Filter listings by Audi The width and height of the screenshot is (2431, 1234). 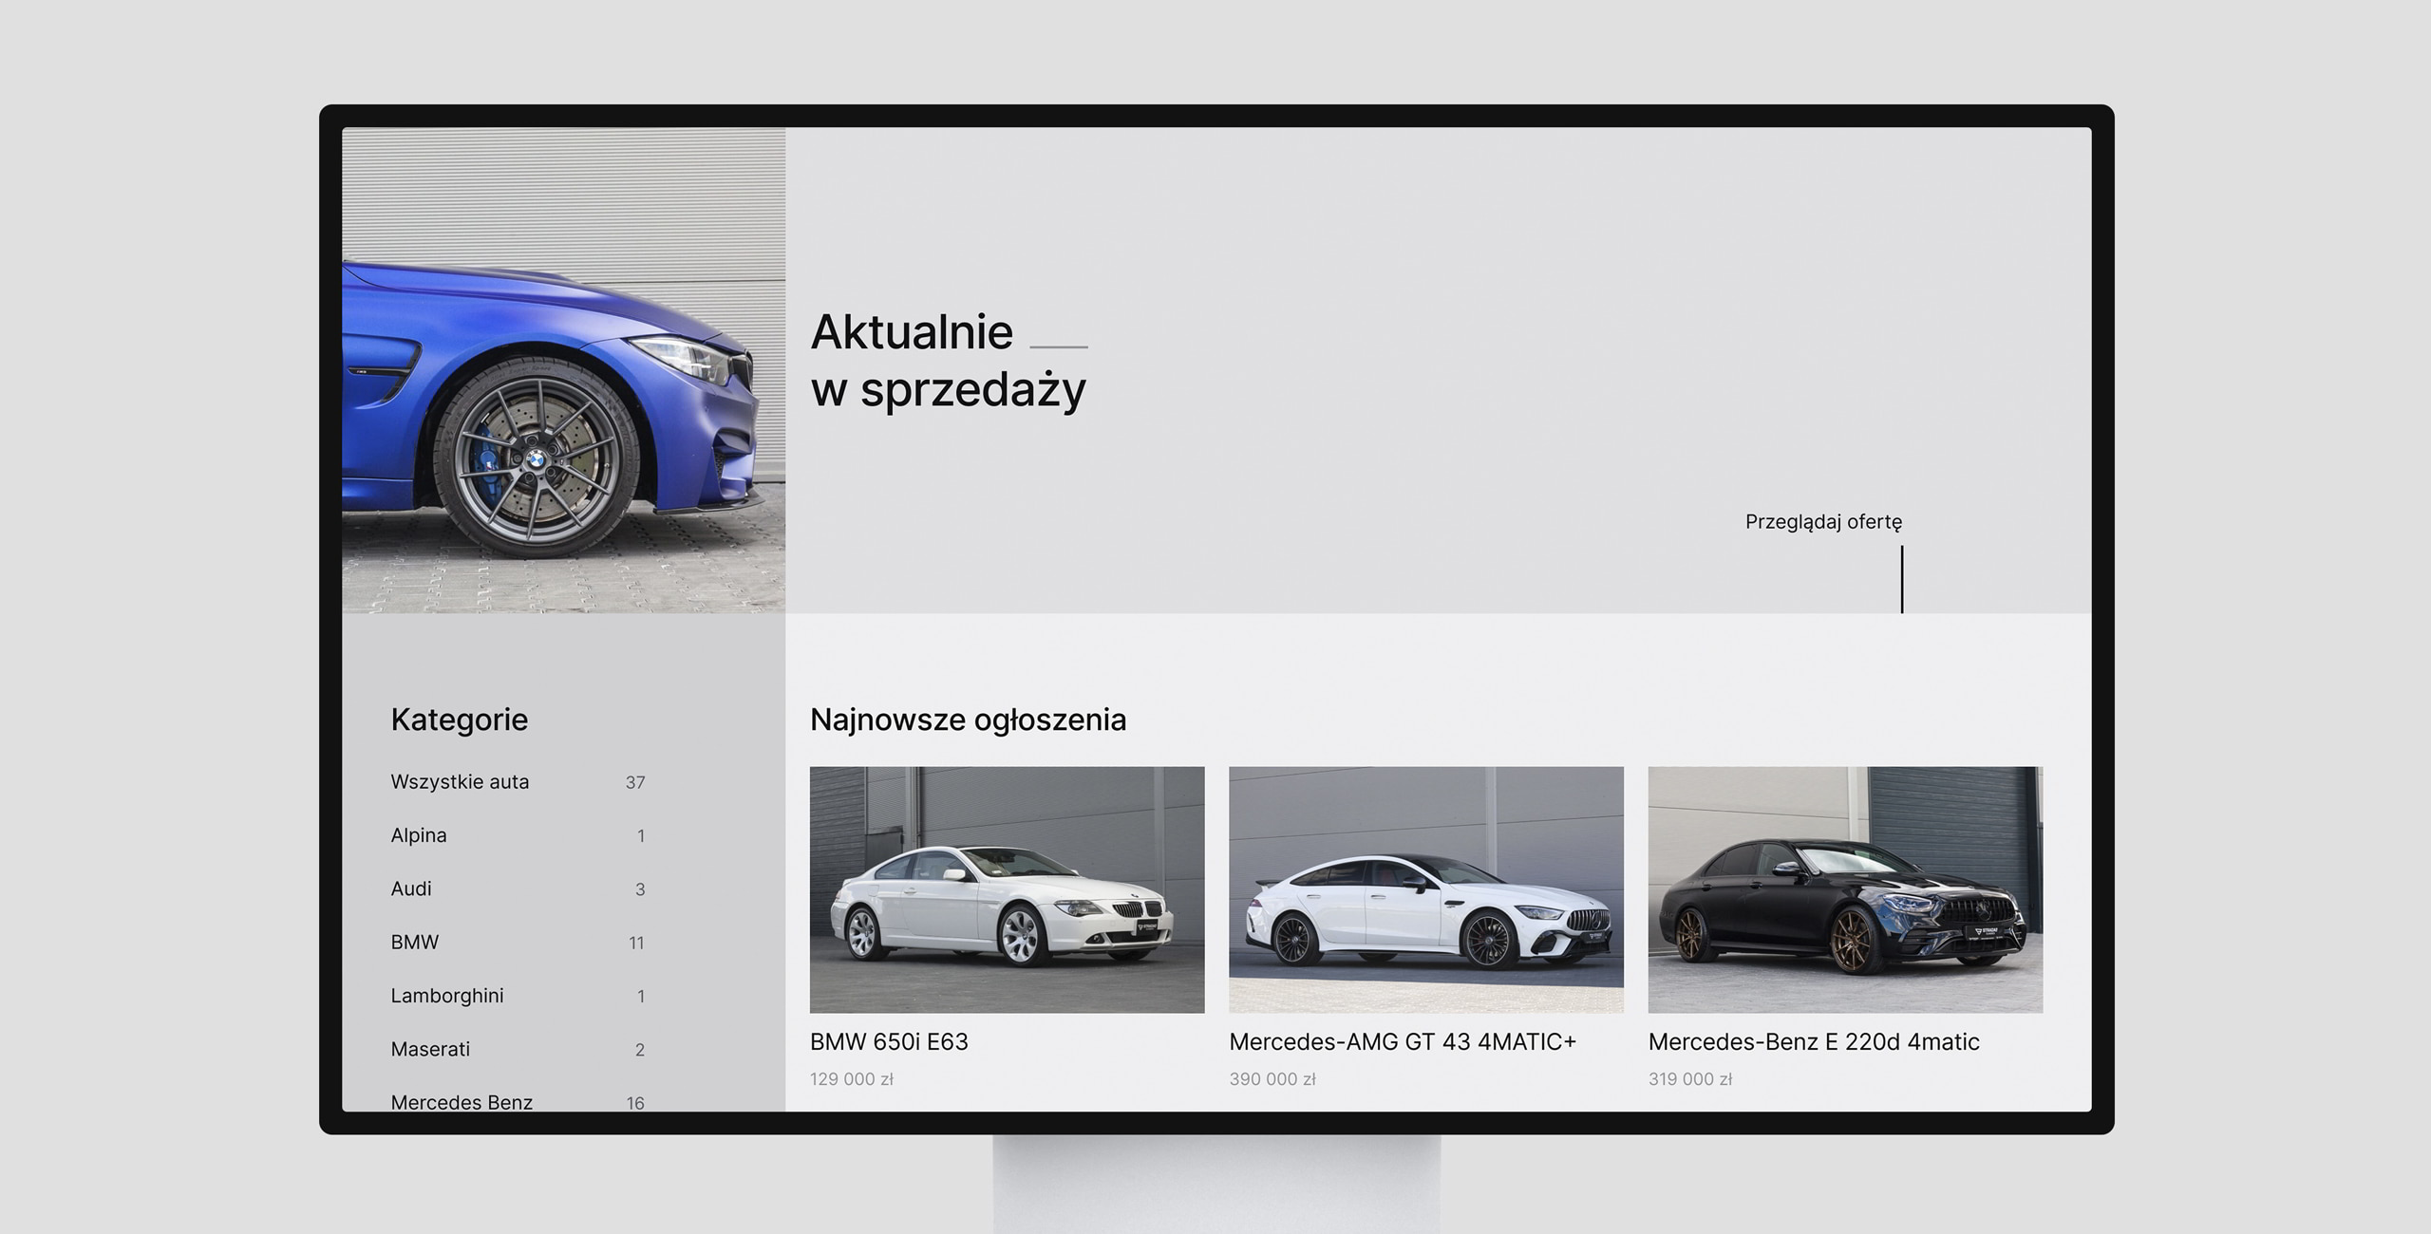point(411,888)
